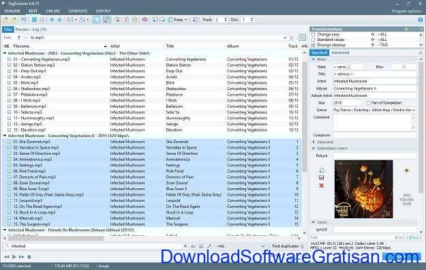Image resolution: width=426 pixels, height=270 pixels.
Task: Tick the checkbox for 08 - I Wish.mp3
Action: [10, 100]
